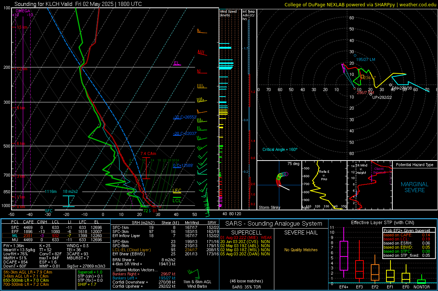Click the cyan '1116m' label
This screenshot has width=438, height=291.
[50, 191]
